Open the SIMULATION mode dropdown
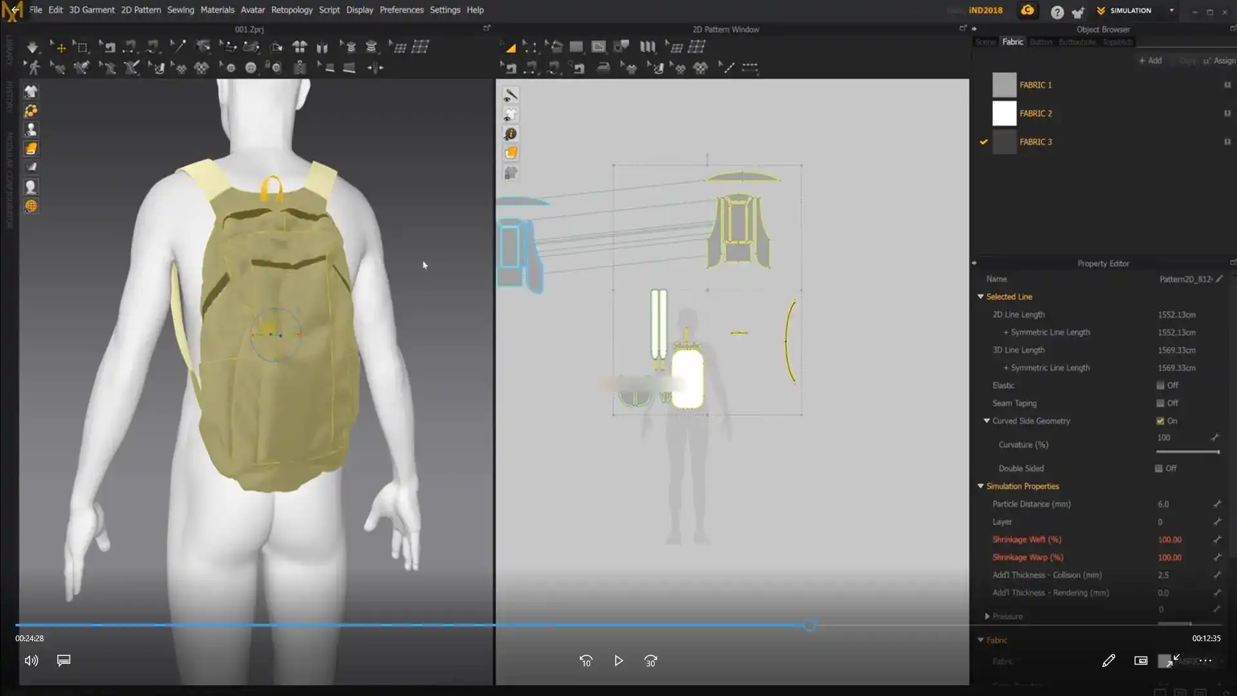The height and width of the screenshot is (696, 1237). [1171, 10]
